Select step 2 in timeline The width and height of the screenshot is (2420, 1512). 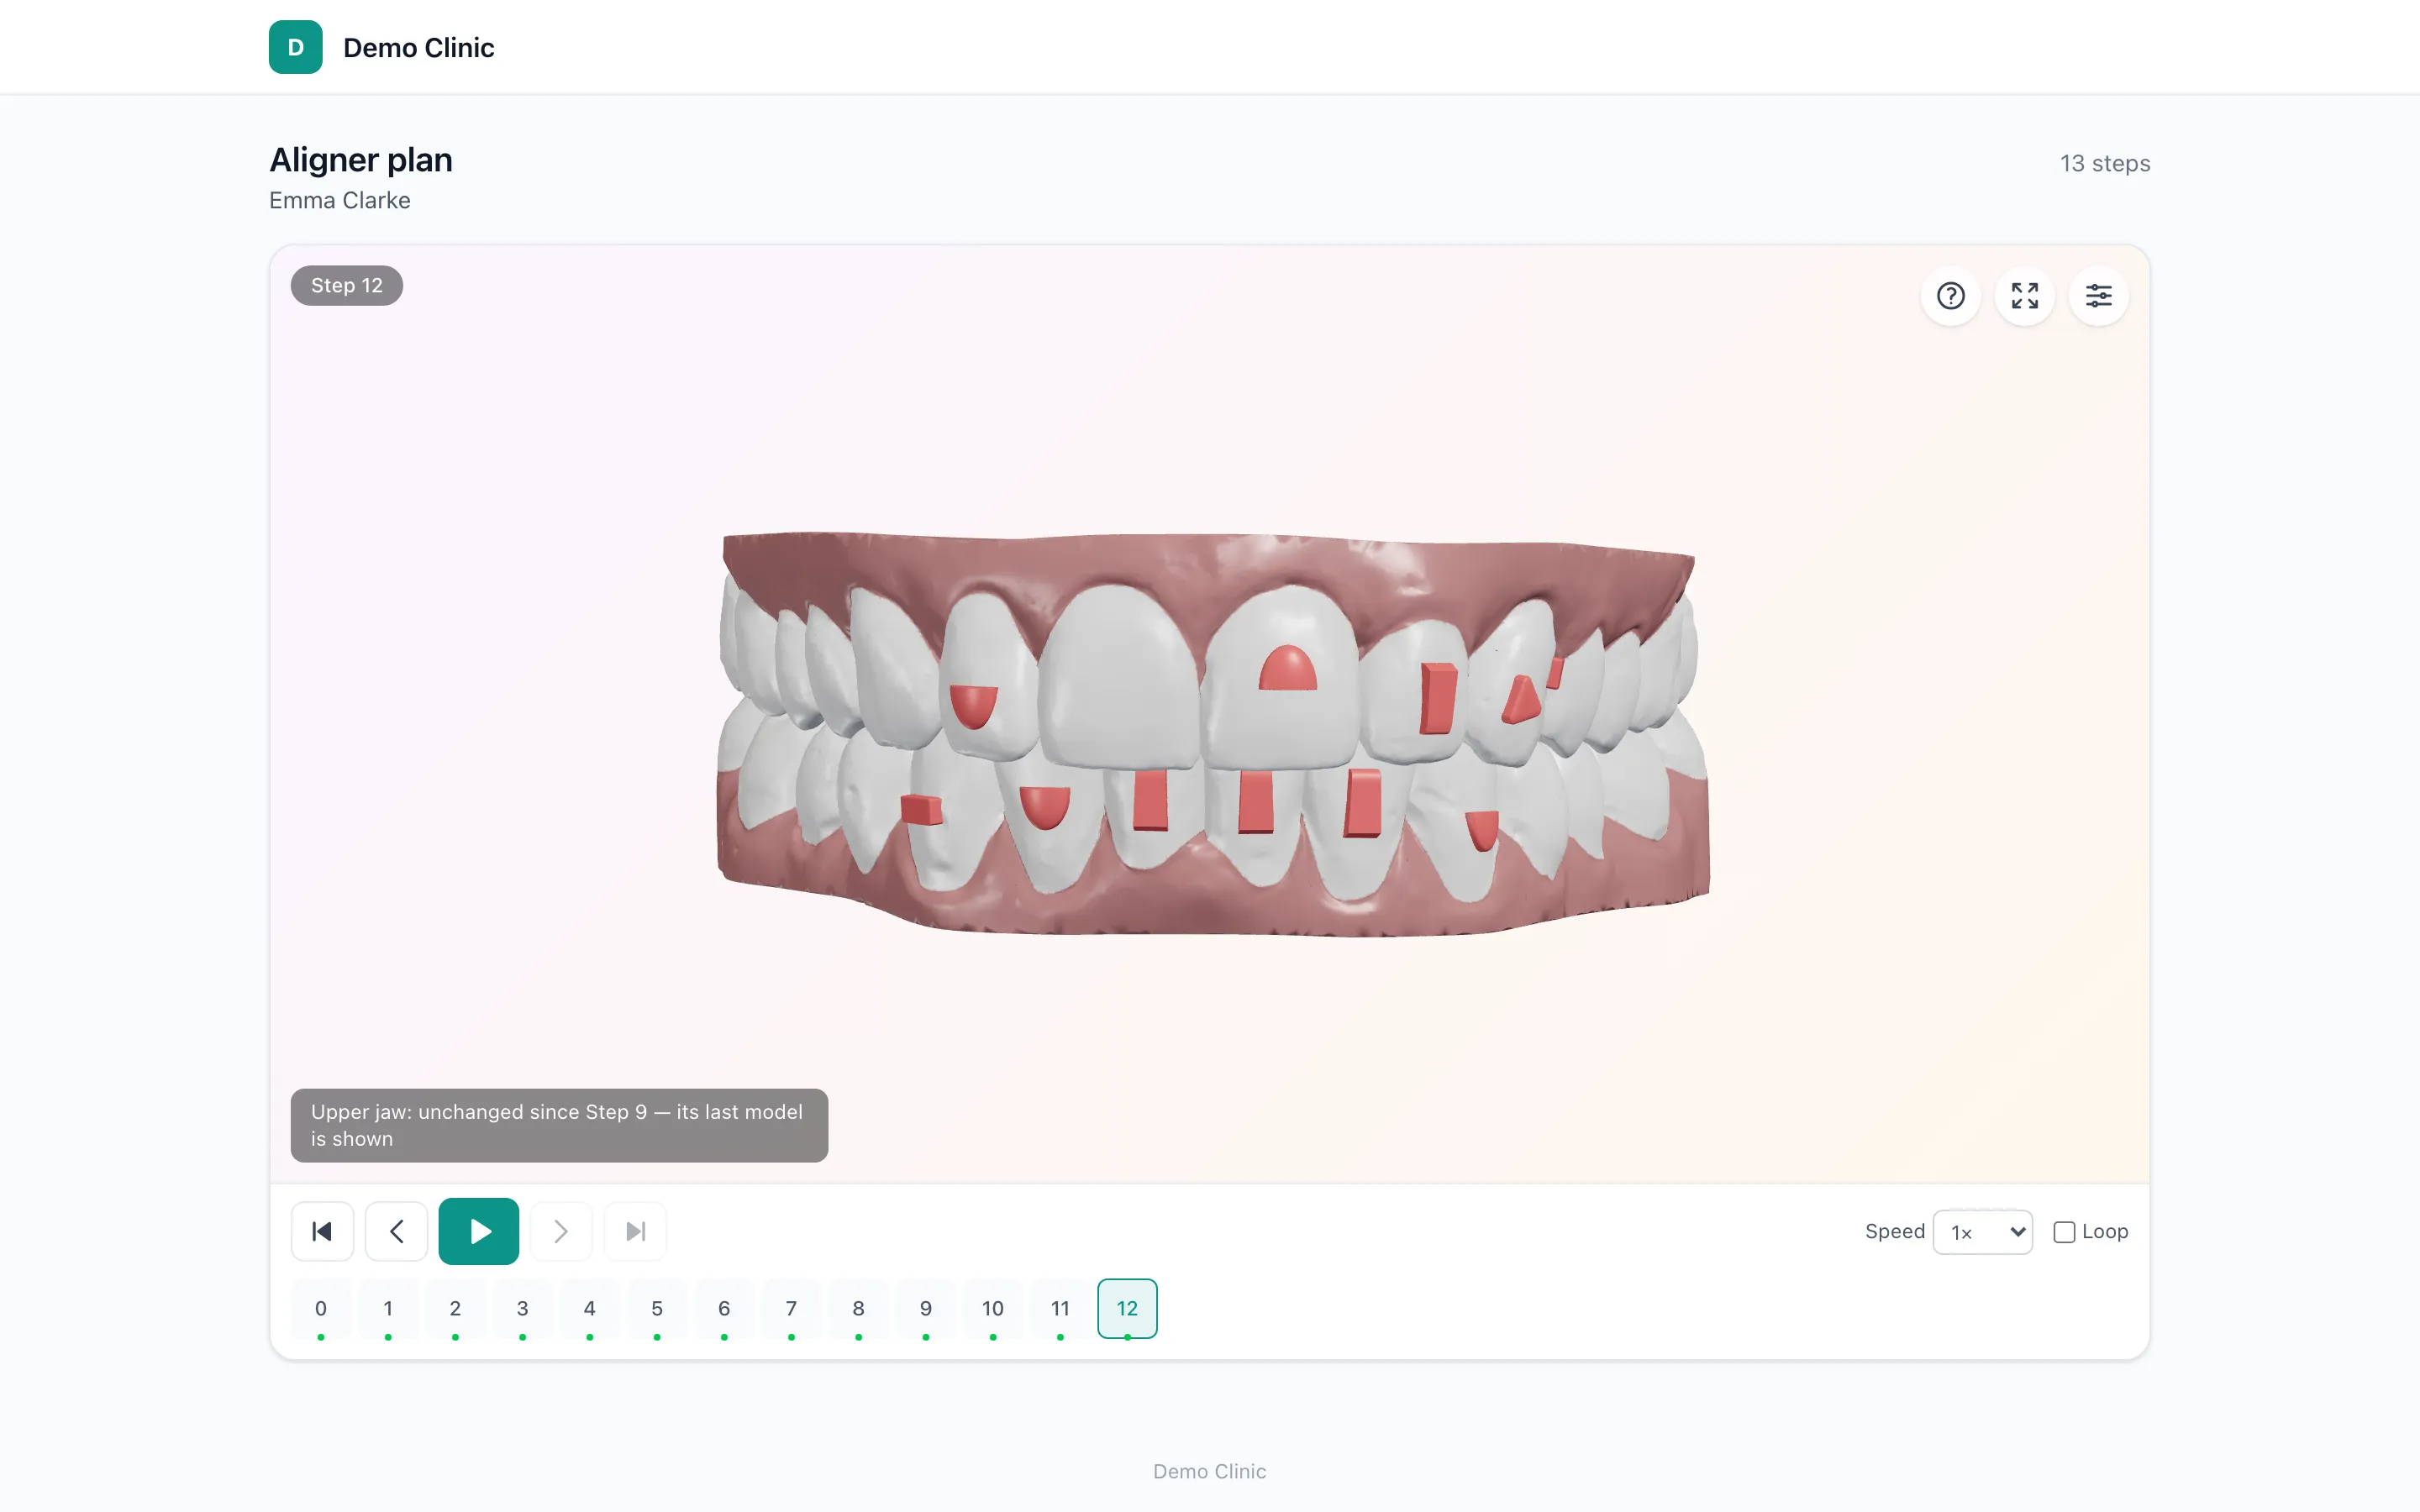pyautogui.click(x=455, y=1309)
